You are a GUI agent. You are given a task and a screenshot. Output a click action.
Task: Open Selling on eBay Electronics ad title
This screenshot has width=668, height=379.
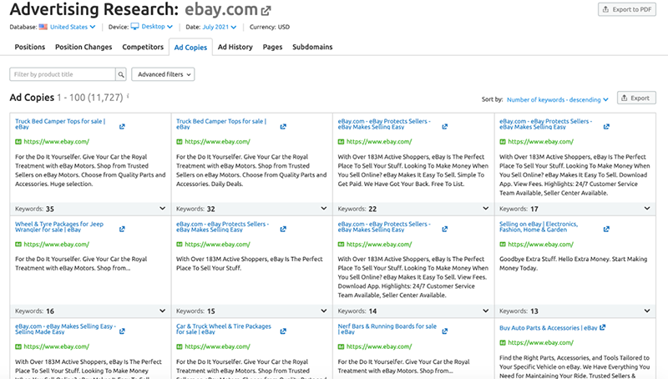(x=539, y=226)
